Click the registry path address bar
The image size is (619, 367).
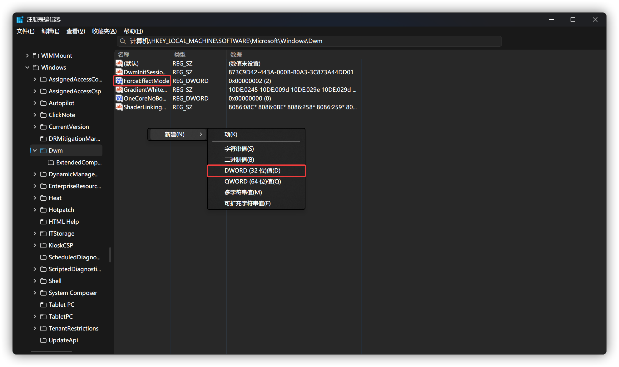click(x=309, y=41)
